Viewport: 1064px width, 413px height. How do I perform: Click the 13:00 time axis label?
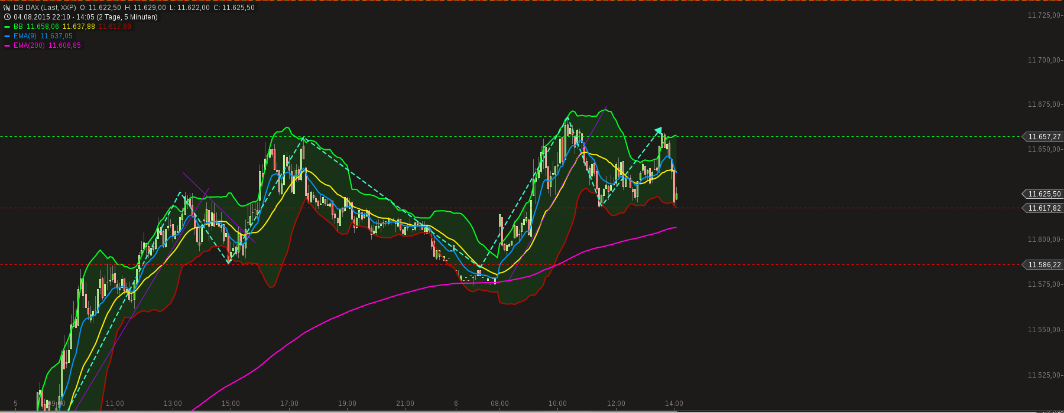(x=173, y=404)
